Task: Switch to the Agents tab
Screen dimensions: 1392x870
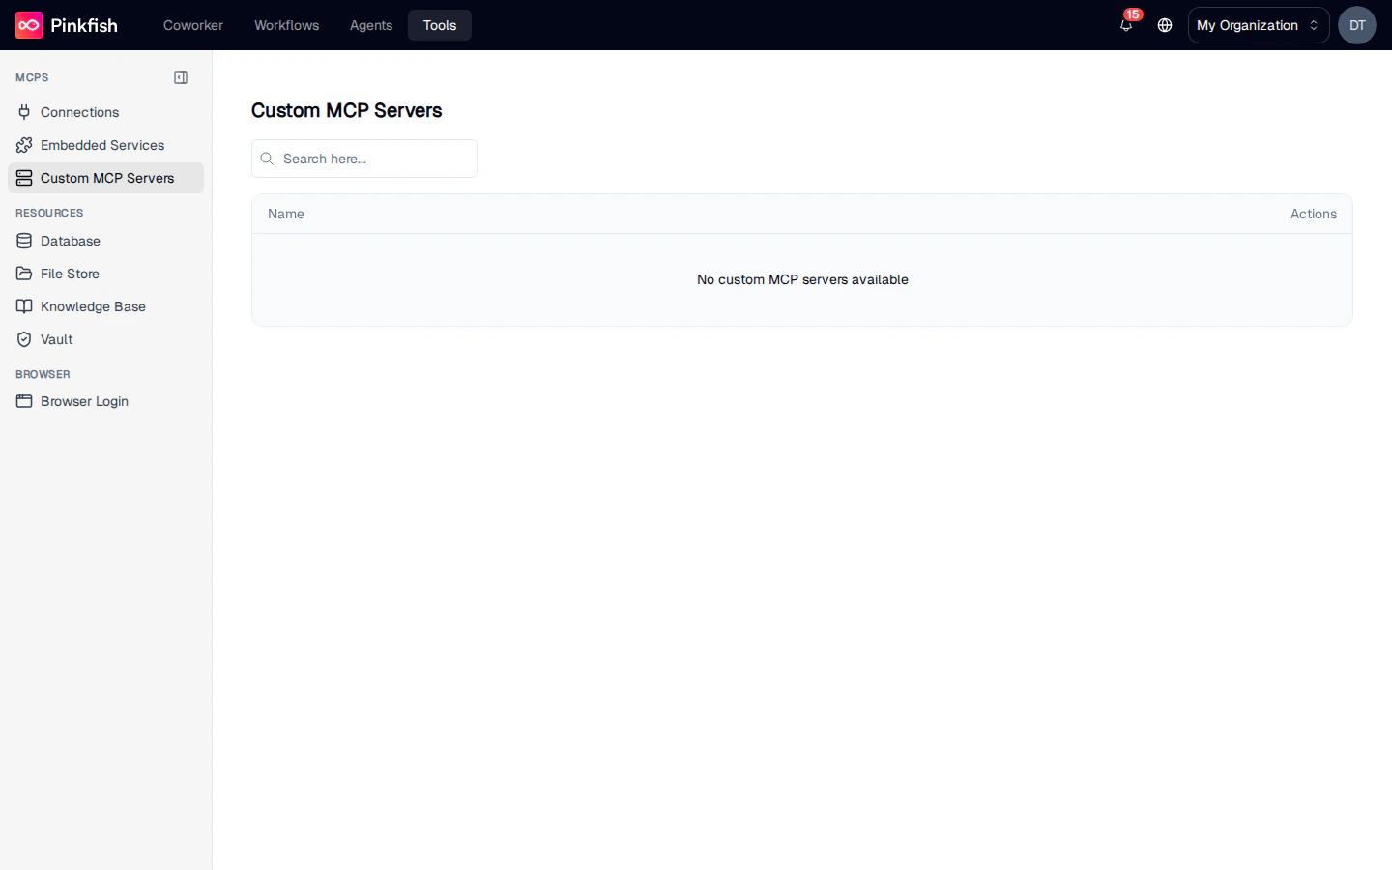Action: point(371,25)
